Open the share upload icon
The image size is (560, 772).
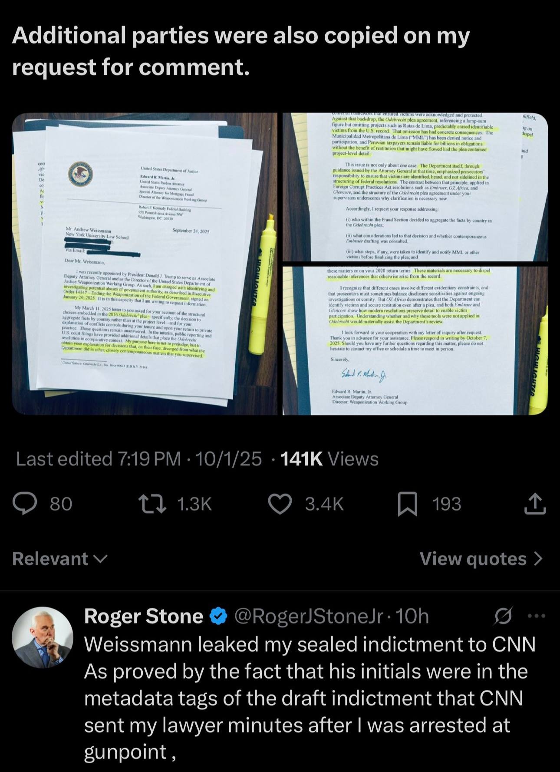[535, 504]
